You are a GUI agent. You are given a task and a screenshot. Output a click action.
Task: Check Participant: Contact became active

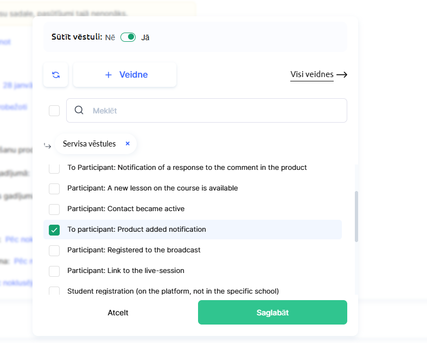54,209
